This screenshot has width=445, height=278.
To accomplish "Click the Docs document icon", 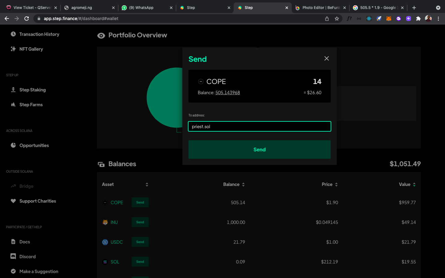I will tap(13, 242).
